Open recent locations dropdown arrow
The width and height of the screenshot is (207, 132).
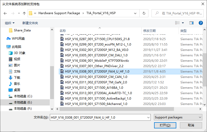tap(19, 13)
